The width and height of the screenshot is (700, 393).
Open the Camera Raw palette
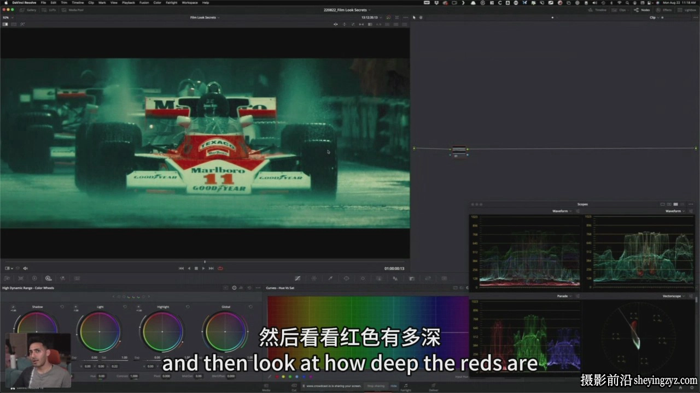tap(7, 278)
